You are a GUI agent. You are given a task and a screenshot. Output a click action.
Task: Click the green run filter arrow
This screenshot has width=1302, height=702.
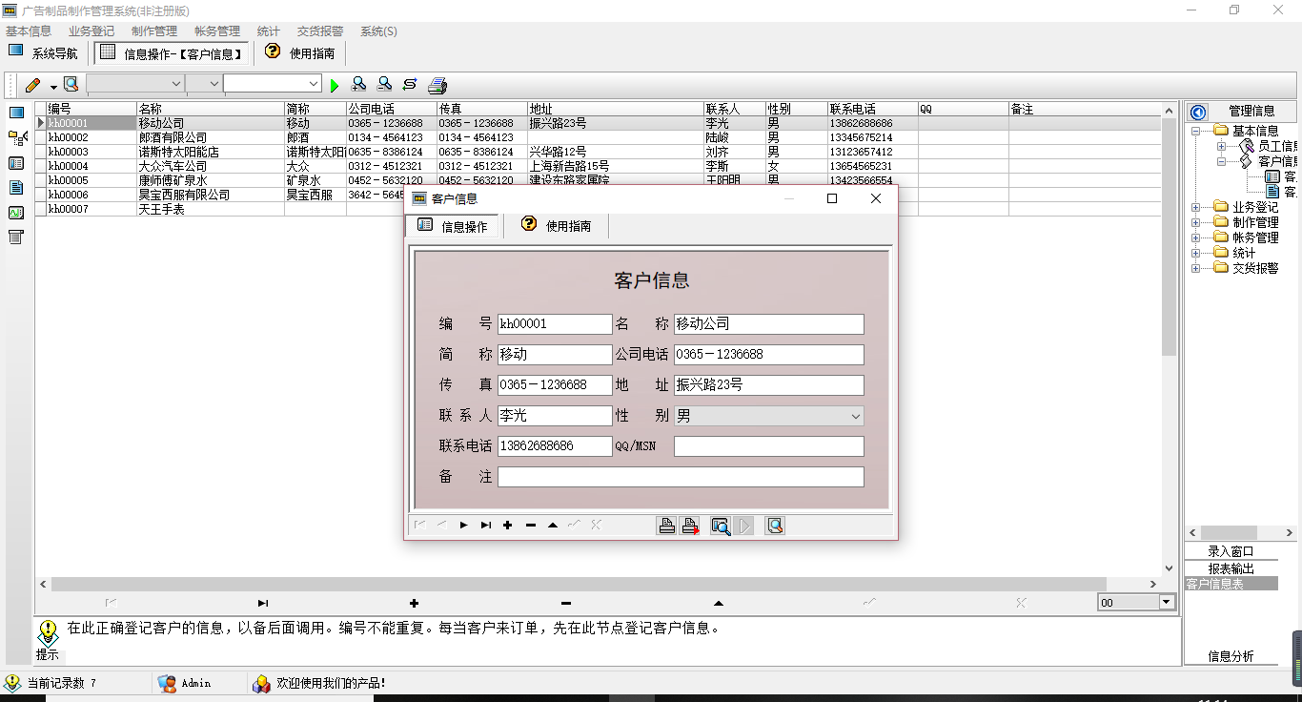pos(335,85)
